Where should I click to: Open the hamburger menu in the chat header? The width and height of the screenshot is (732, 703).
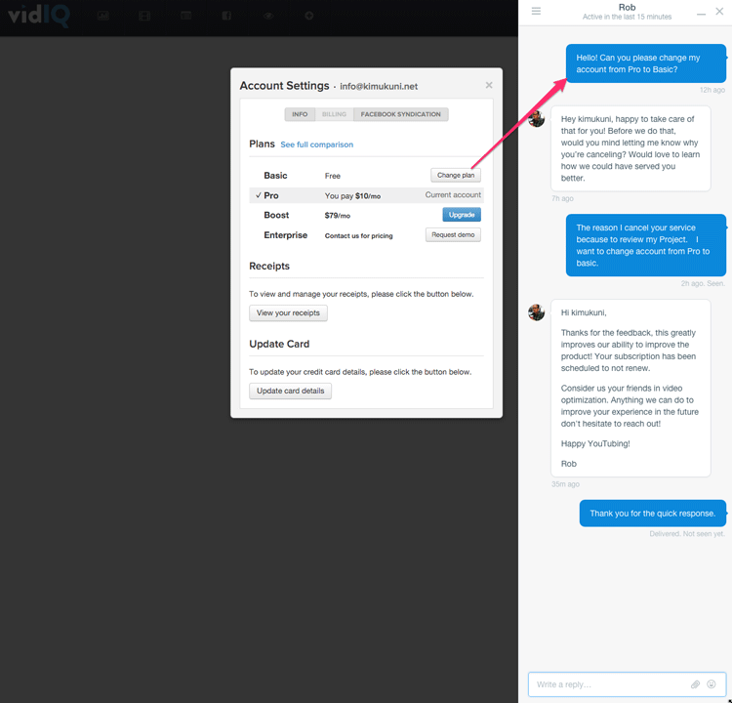(x=536, y=11)
